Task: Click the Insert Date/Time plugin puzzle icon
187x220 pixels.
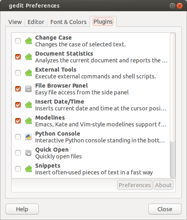Action: coord(28,105)
